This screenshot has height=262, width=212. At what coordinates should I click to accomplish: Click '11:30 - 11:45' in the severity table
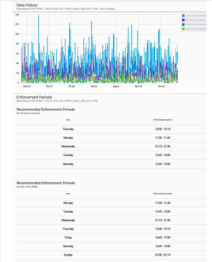[x=163, y=138]
